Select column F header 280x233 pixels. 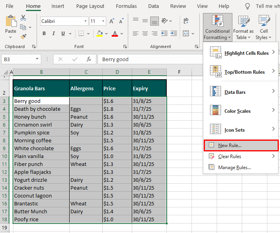point(179,72)
